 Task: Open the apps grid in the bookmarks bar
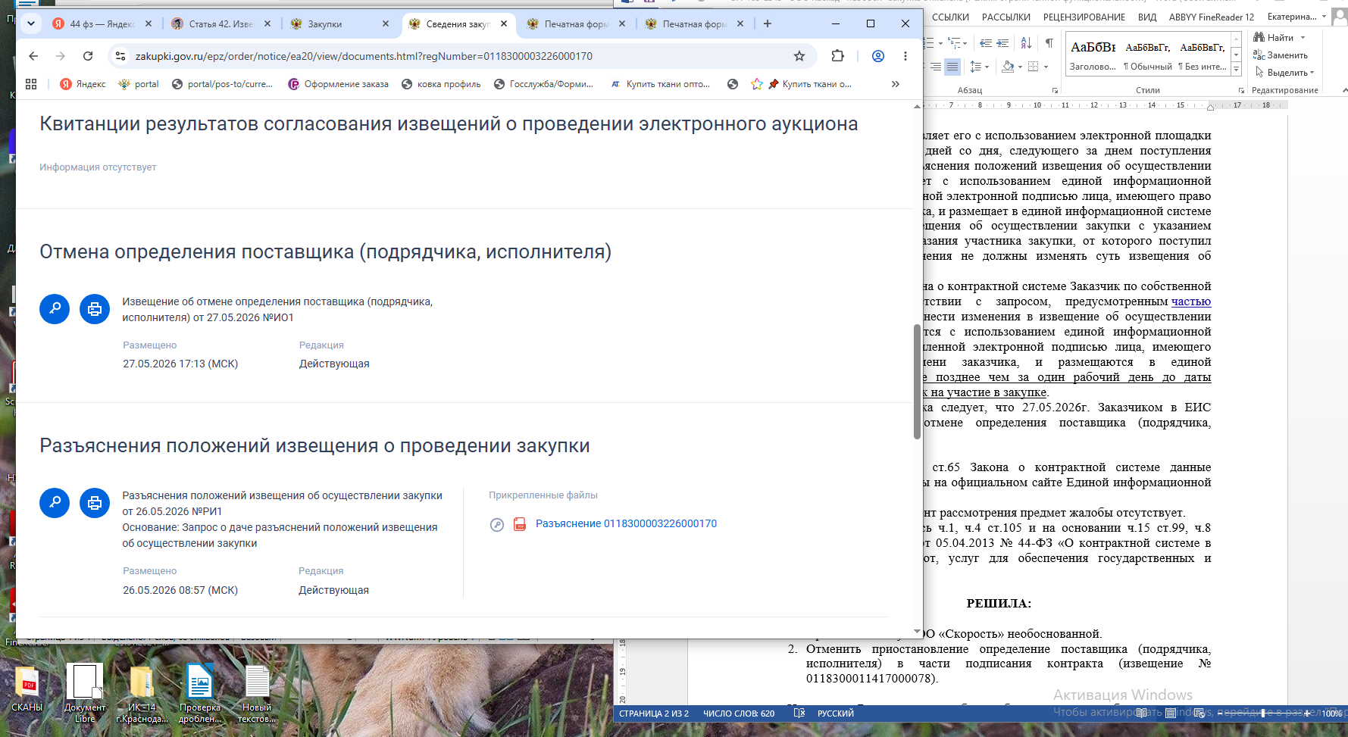[31, 84]
